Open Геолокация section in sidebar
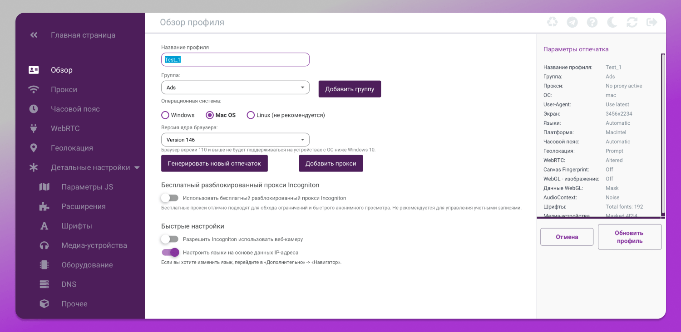The width and height of the screenshot is (681, 332). click(x=72, y=148)
